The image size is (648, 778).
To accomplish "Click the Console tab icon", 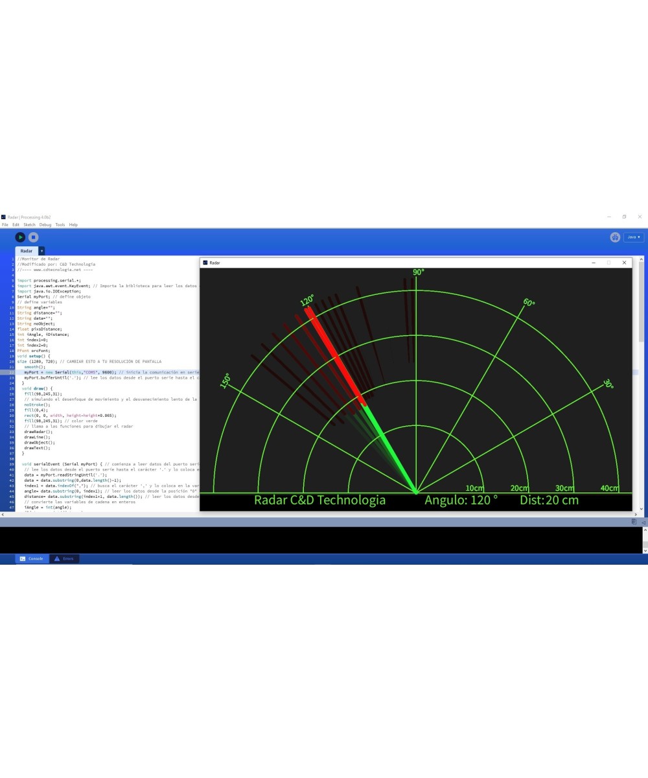I will tap(22, 558).
